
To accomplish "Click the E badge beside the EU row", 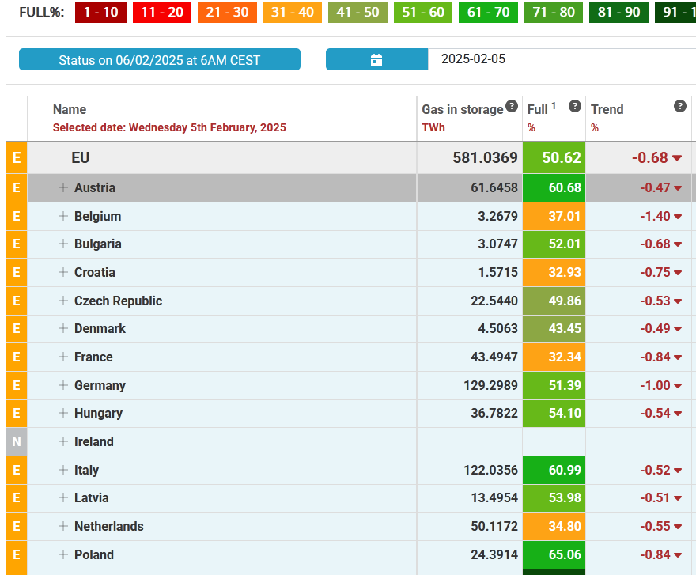I will click(x=16, y=158).
